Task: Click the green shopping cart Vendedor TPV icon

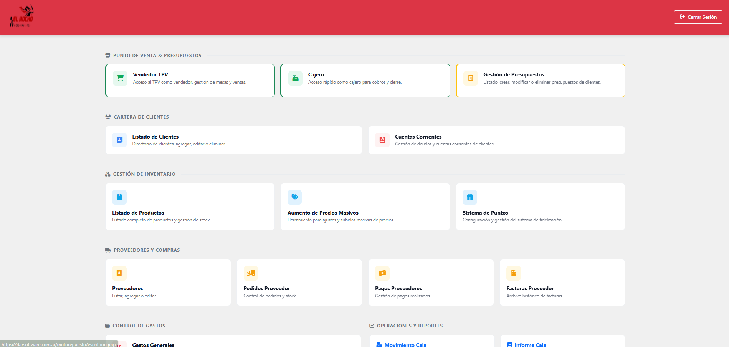Action: point(120,78)
